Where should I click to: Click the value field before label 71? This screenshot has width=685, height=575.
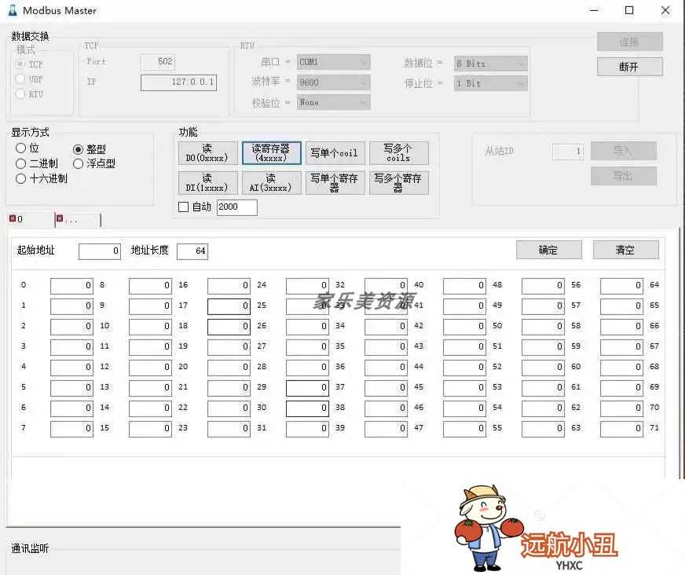pyautogui.click(x=622, y=429)
